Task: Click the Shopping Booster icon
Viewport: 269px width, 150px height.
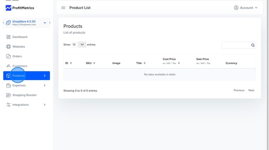Action: [x=8, y=95]
